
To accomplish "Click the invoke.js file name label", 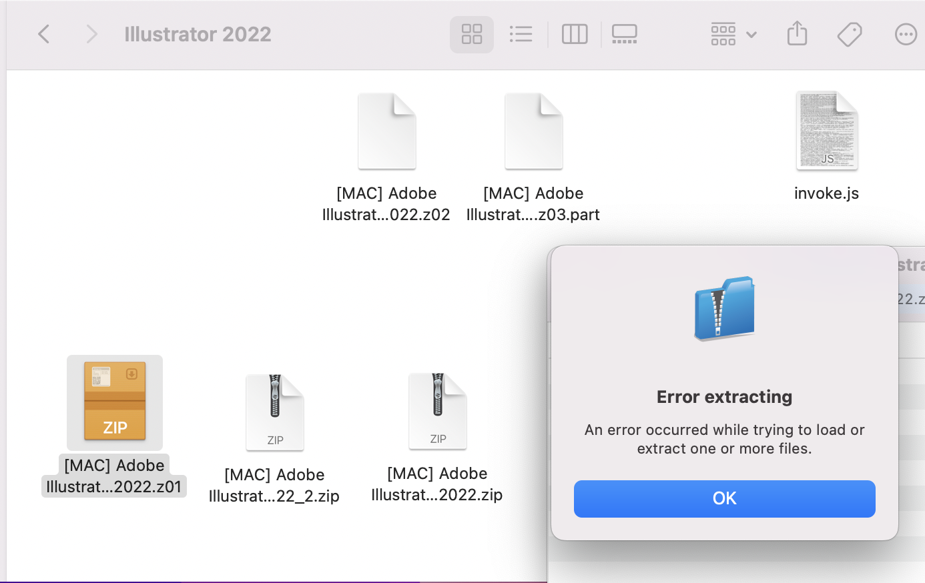I will (826, 193).
